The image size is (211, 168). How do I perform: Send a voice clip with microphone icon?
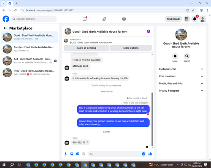tap(65, 154)
